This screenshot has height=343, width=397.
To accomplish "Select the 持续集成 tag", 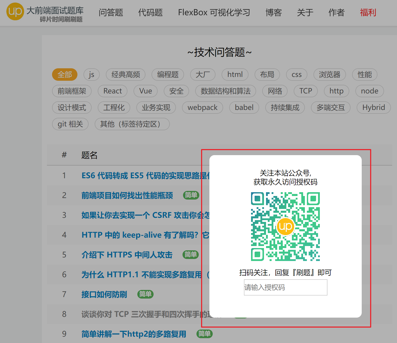I will coord(285,107).
